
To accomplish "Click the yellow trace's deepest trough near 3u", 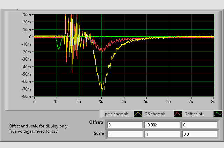I will click(102, 91).
